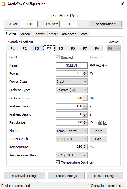
Task: Open the Advanced tab
Action: (69, 34)
